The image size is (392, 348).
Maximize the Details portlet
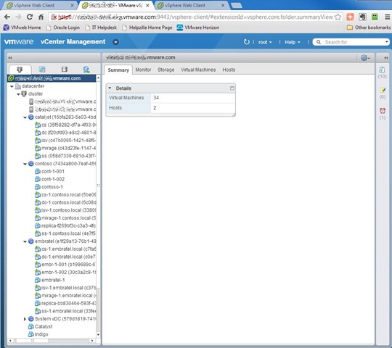click(x=232, y=88)
